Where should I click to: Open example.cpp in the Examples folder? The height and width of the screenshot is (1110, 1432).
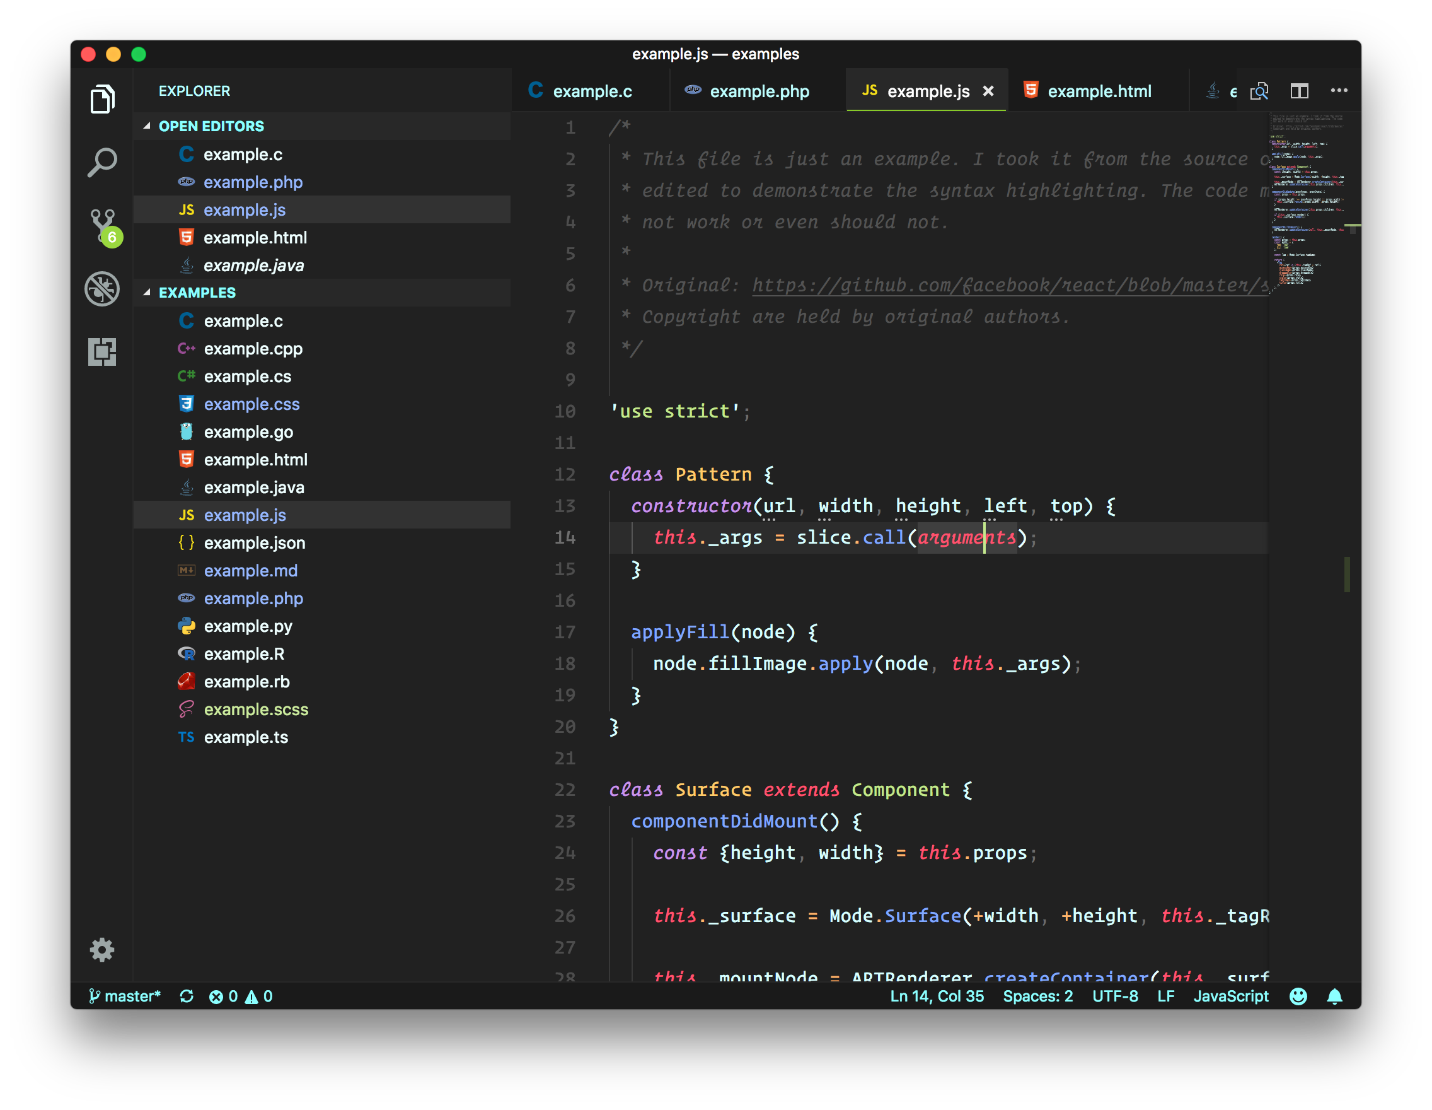321,348
